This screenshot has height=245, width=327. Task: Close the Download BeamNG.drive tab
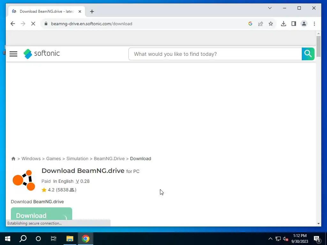pyautogui.click(x=80, y=11)
